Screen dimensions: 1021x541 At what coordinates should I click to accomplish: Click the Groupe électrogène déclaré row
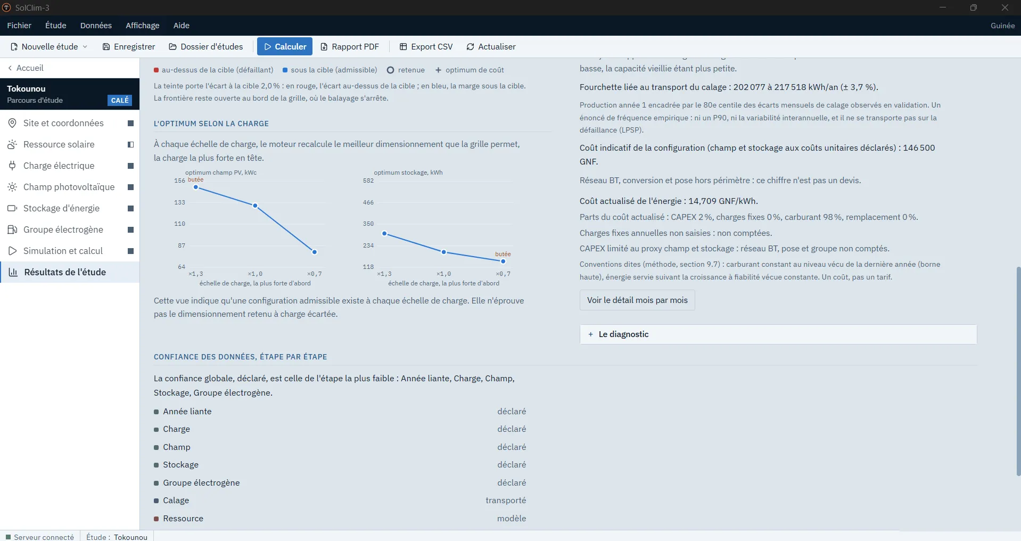point(340,483)
